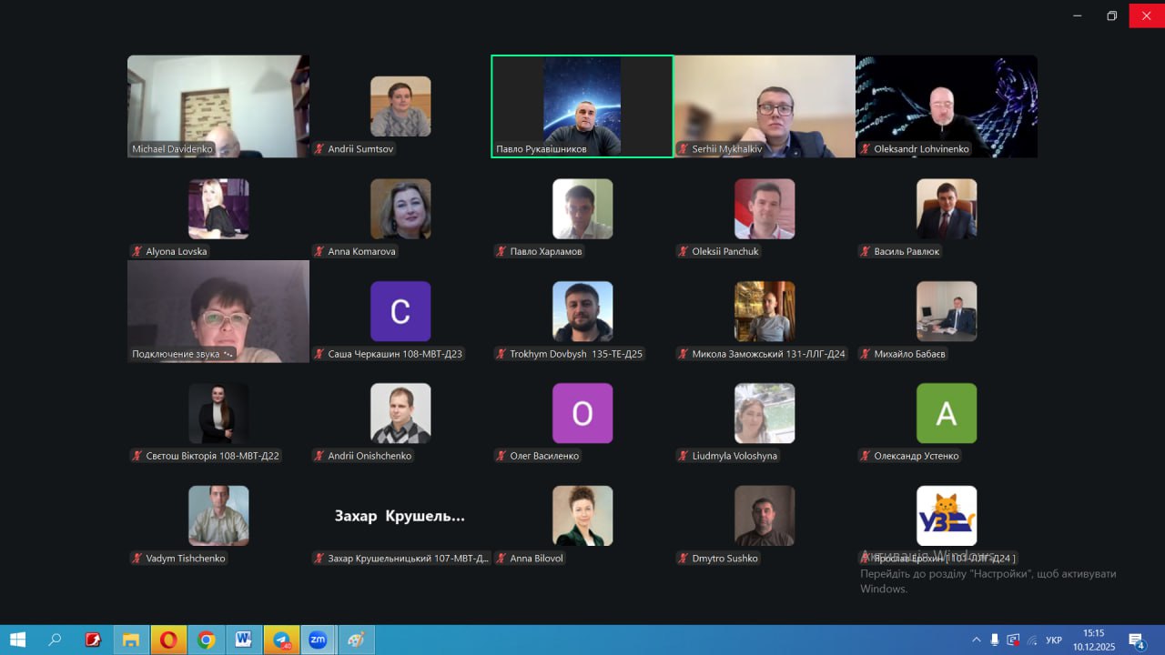Open File Explorer from the taskbar

[131, 640]
